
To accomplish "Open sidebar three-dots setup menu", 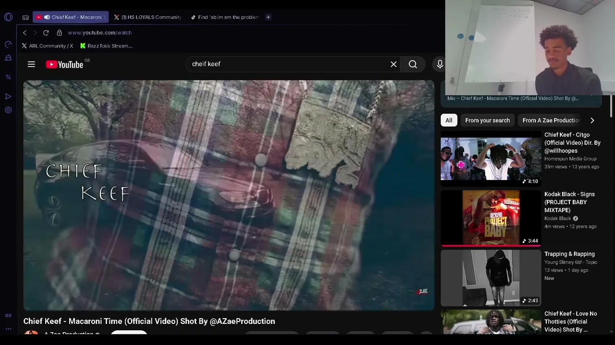I will point(8,329).
